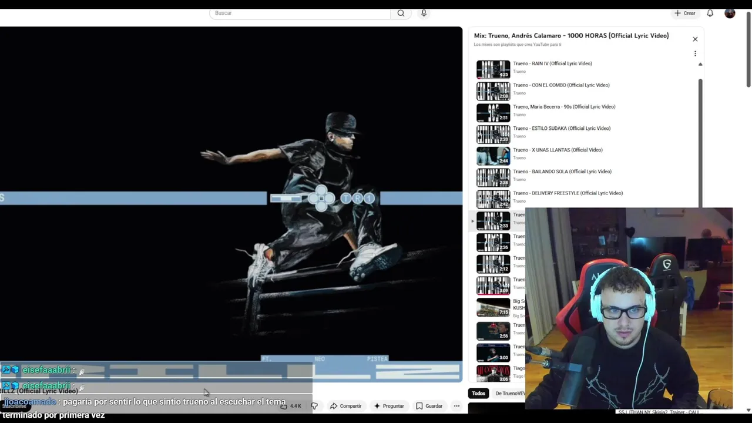This screenshot has width=752, height=423.
Task: Click 'Trueno - RAIN IV (Official Lyric Video)' title
Action: coord(552,63)
